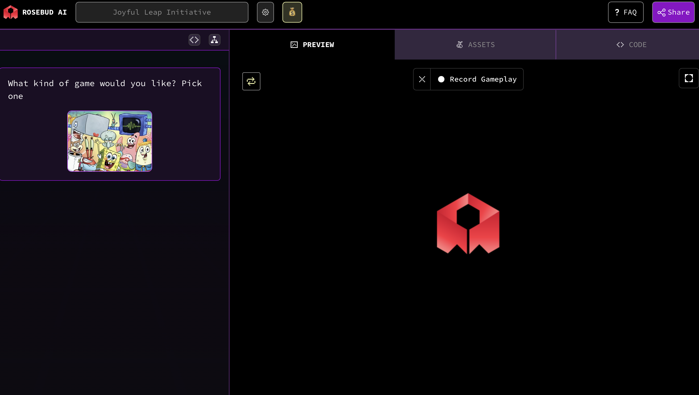Screen dimensions: 699x395
Task: Click the purple Share button
Action: pos(673,12)
